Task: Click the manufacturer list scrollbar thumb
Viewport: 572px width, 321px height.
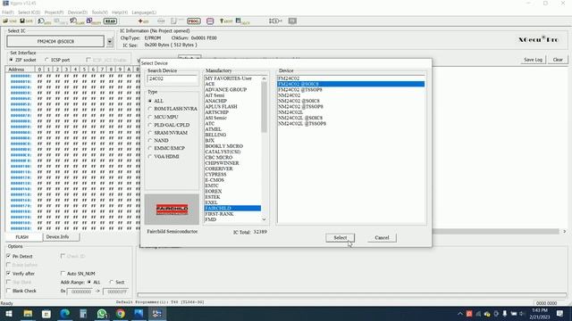Action: (265, 107)
